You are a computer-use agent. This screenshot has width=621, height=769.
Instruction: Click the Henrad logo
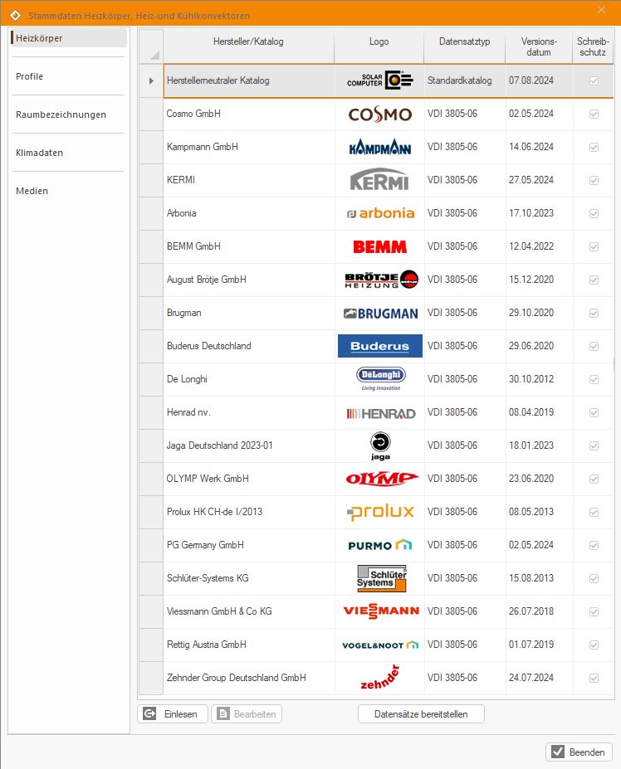380,413
